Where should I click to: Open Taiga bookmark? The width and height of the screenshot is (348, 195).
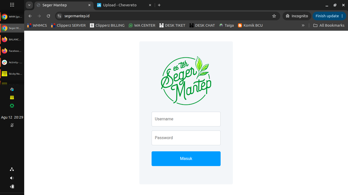(x=226, y=25)
